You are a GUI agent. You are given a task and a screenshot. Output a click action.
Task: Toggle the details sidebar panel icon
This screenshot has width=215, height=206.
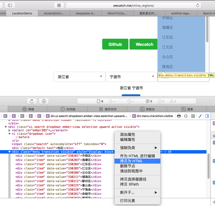207,116
